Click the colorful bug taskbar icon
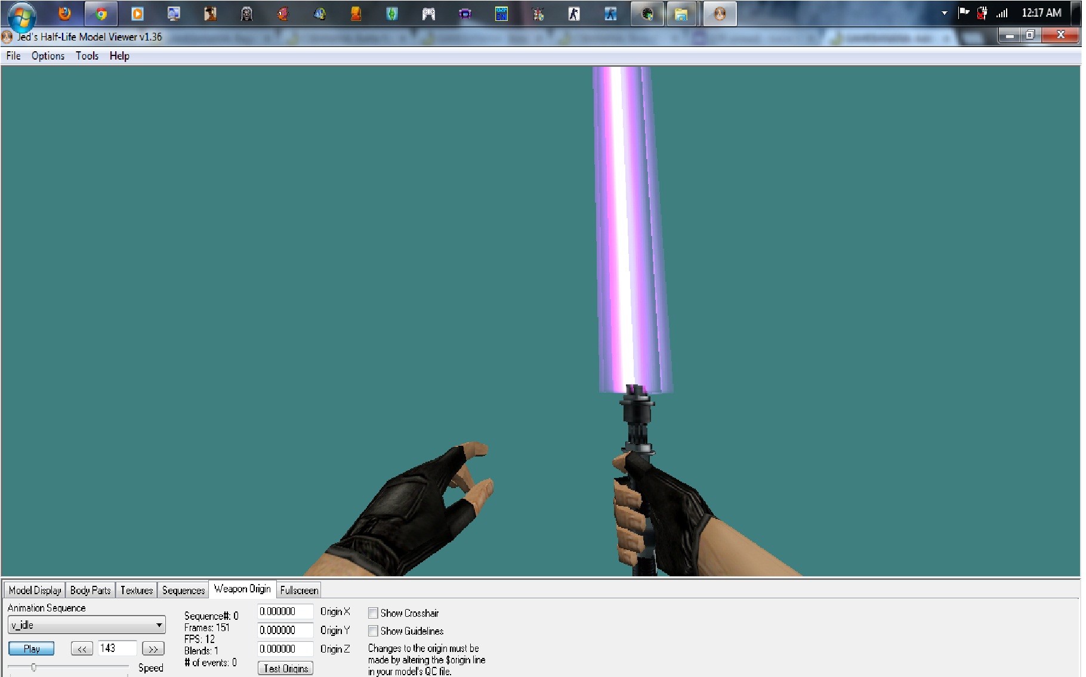1086x677 pixels. [538, 14]
